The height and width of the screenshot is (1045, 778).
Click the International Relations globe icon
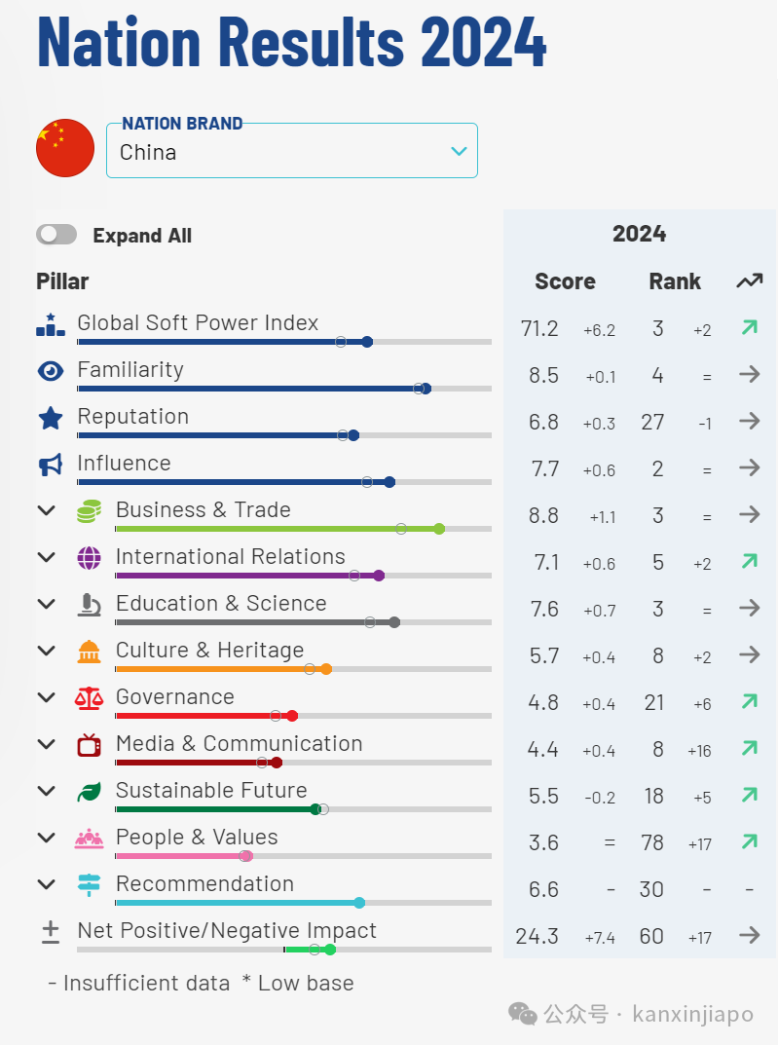90,558
